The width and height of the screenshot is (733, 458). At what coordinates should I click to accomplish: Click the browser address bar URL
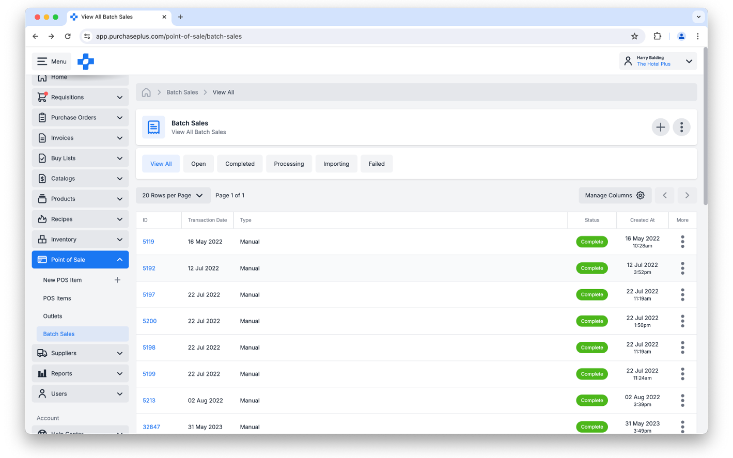tap(169, 36)
